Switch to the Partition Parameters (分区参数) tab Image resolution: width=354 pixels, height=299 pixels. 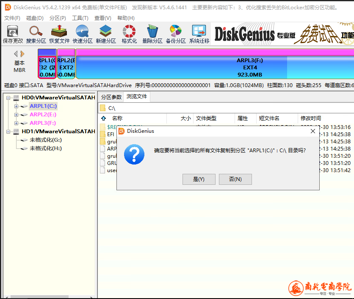click(x=111, y=97)
